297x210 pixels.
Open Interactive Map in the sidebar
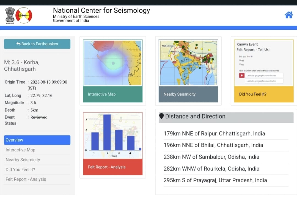(20, 150)
